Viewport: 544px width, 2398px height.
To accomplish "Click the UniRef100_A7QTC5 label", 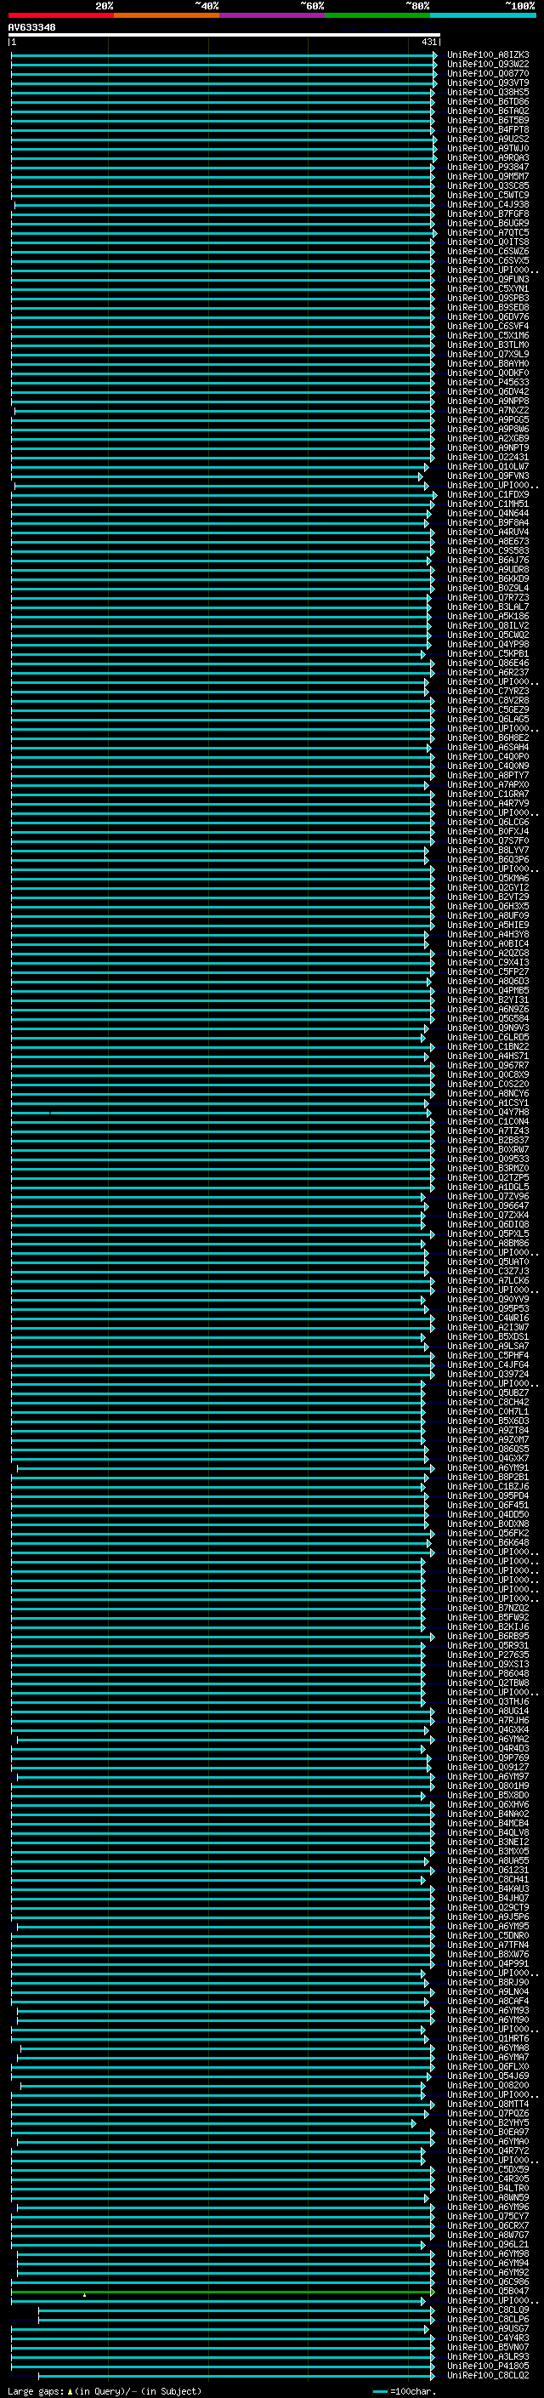I will (488, 233).
